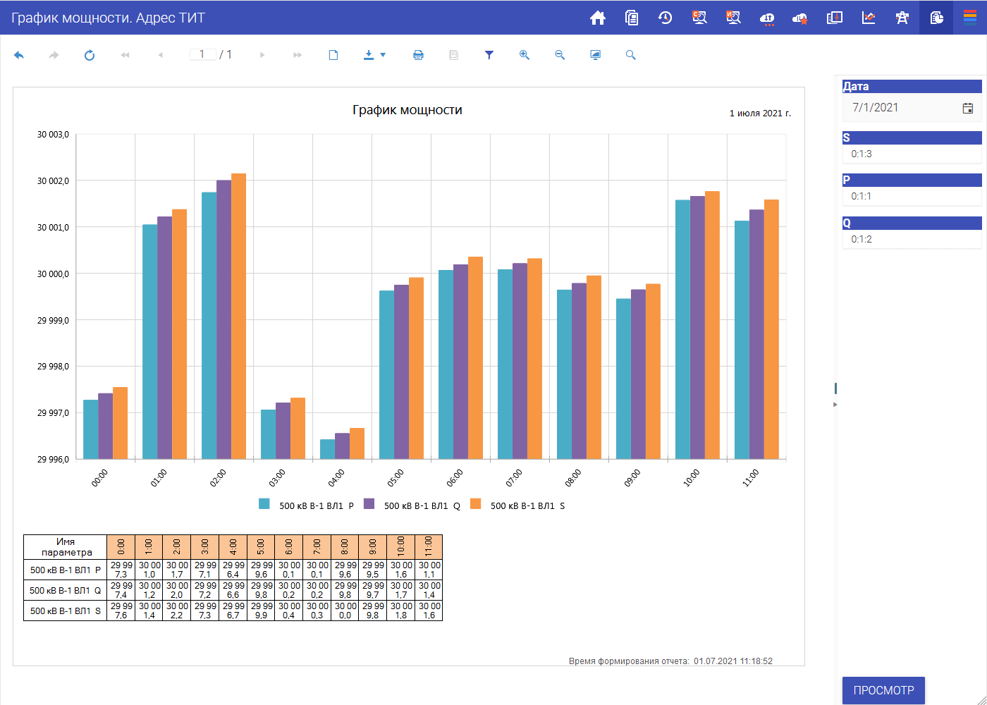Open the filter funnel in the toolbar

point(489,55)
